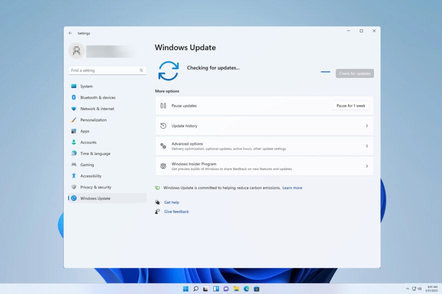The height and width of the screenshot is (294, 442).
Task: Click the large spinning update arrows icon
Action: click(168, 71)
